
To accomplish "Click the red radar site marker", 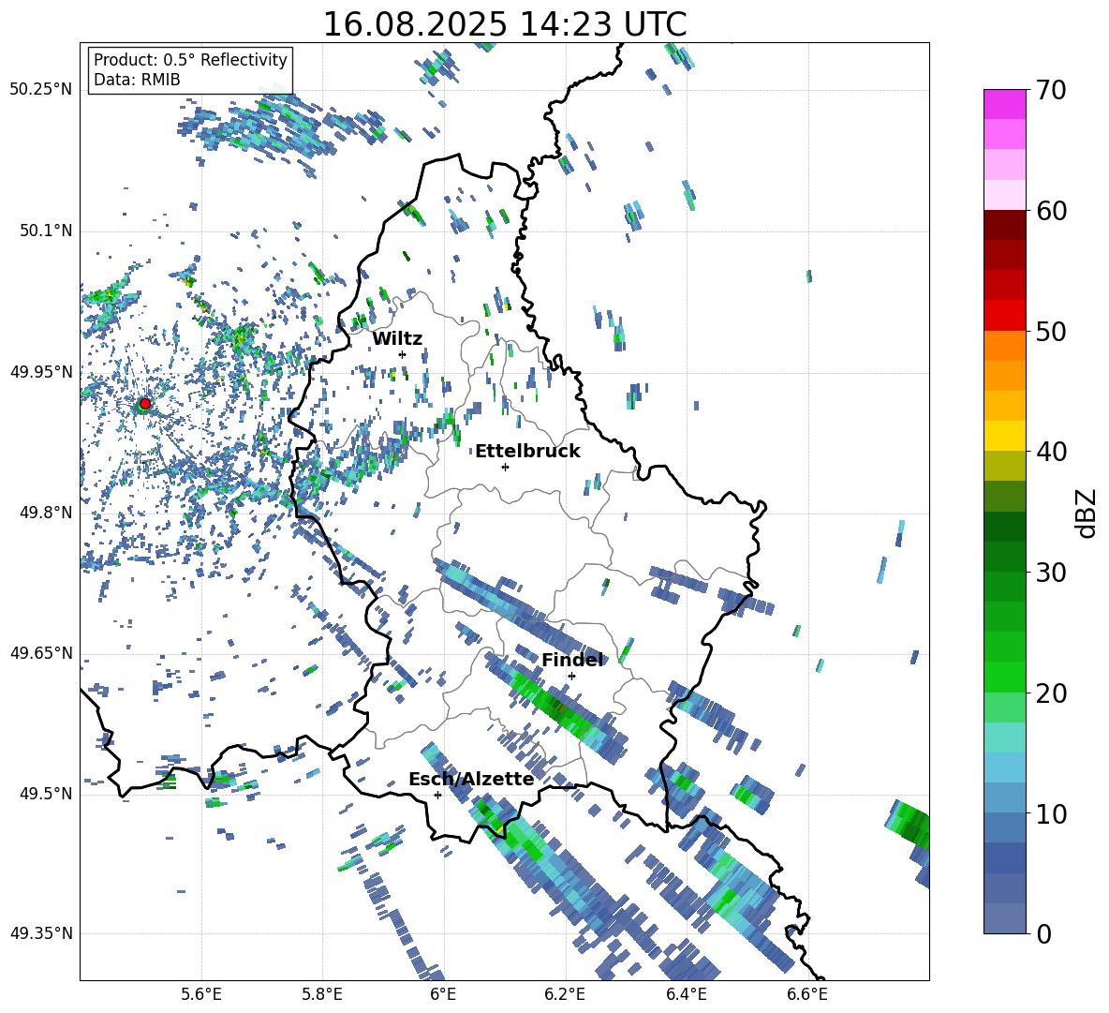I will click(x=145, y=404).
